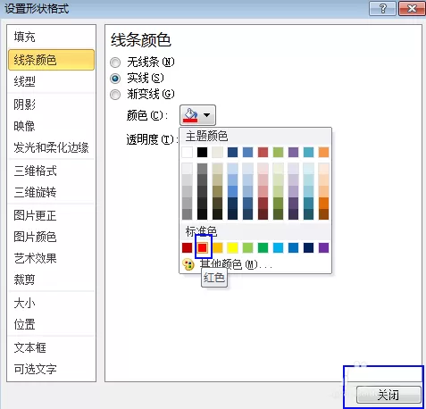Open the 填充 category

coord(51,38)
